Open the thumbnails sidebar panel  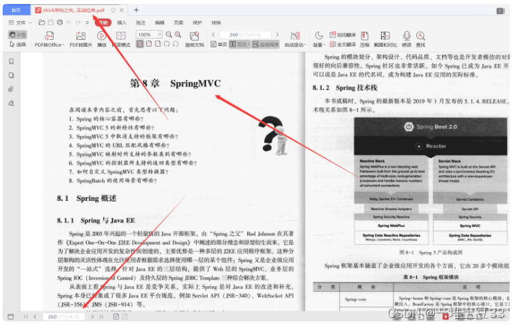[11, 75]
